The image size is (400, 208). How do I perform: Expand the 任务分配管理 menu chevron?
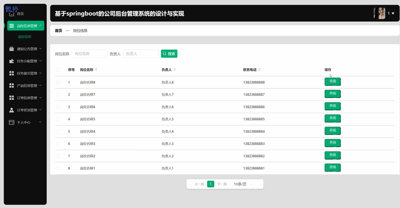40,61
